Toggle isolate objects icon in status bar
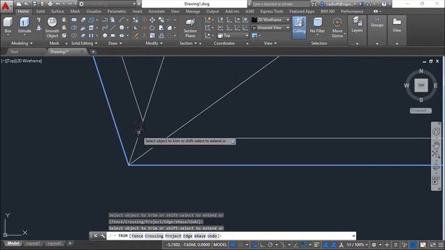 (405, 244)
